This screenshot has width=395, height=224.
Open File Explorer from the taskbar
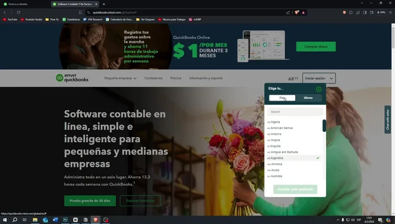point(35,219)
